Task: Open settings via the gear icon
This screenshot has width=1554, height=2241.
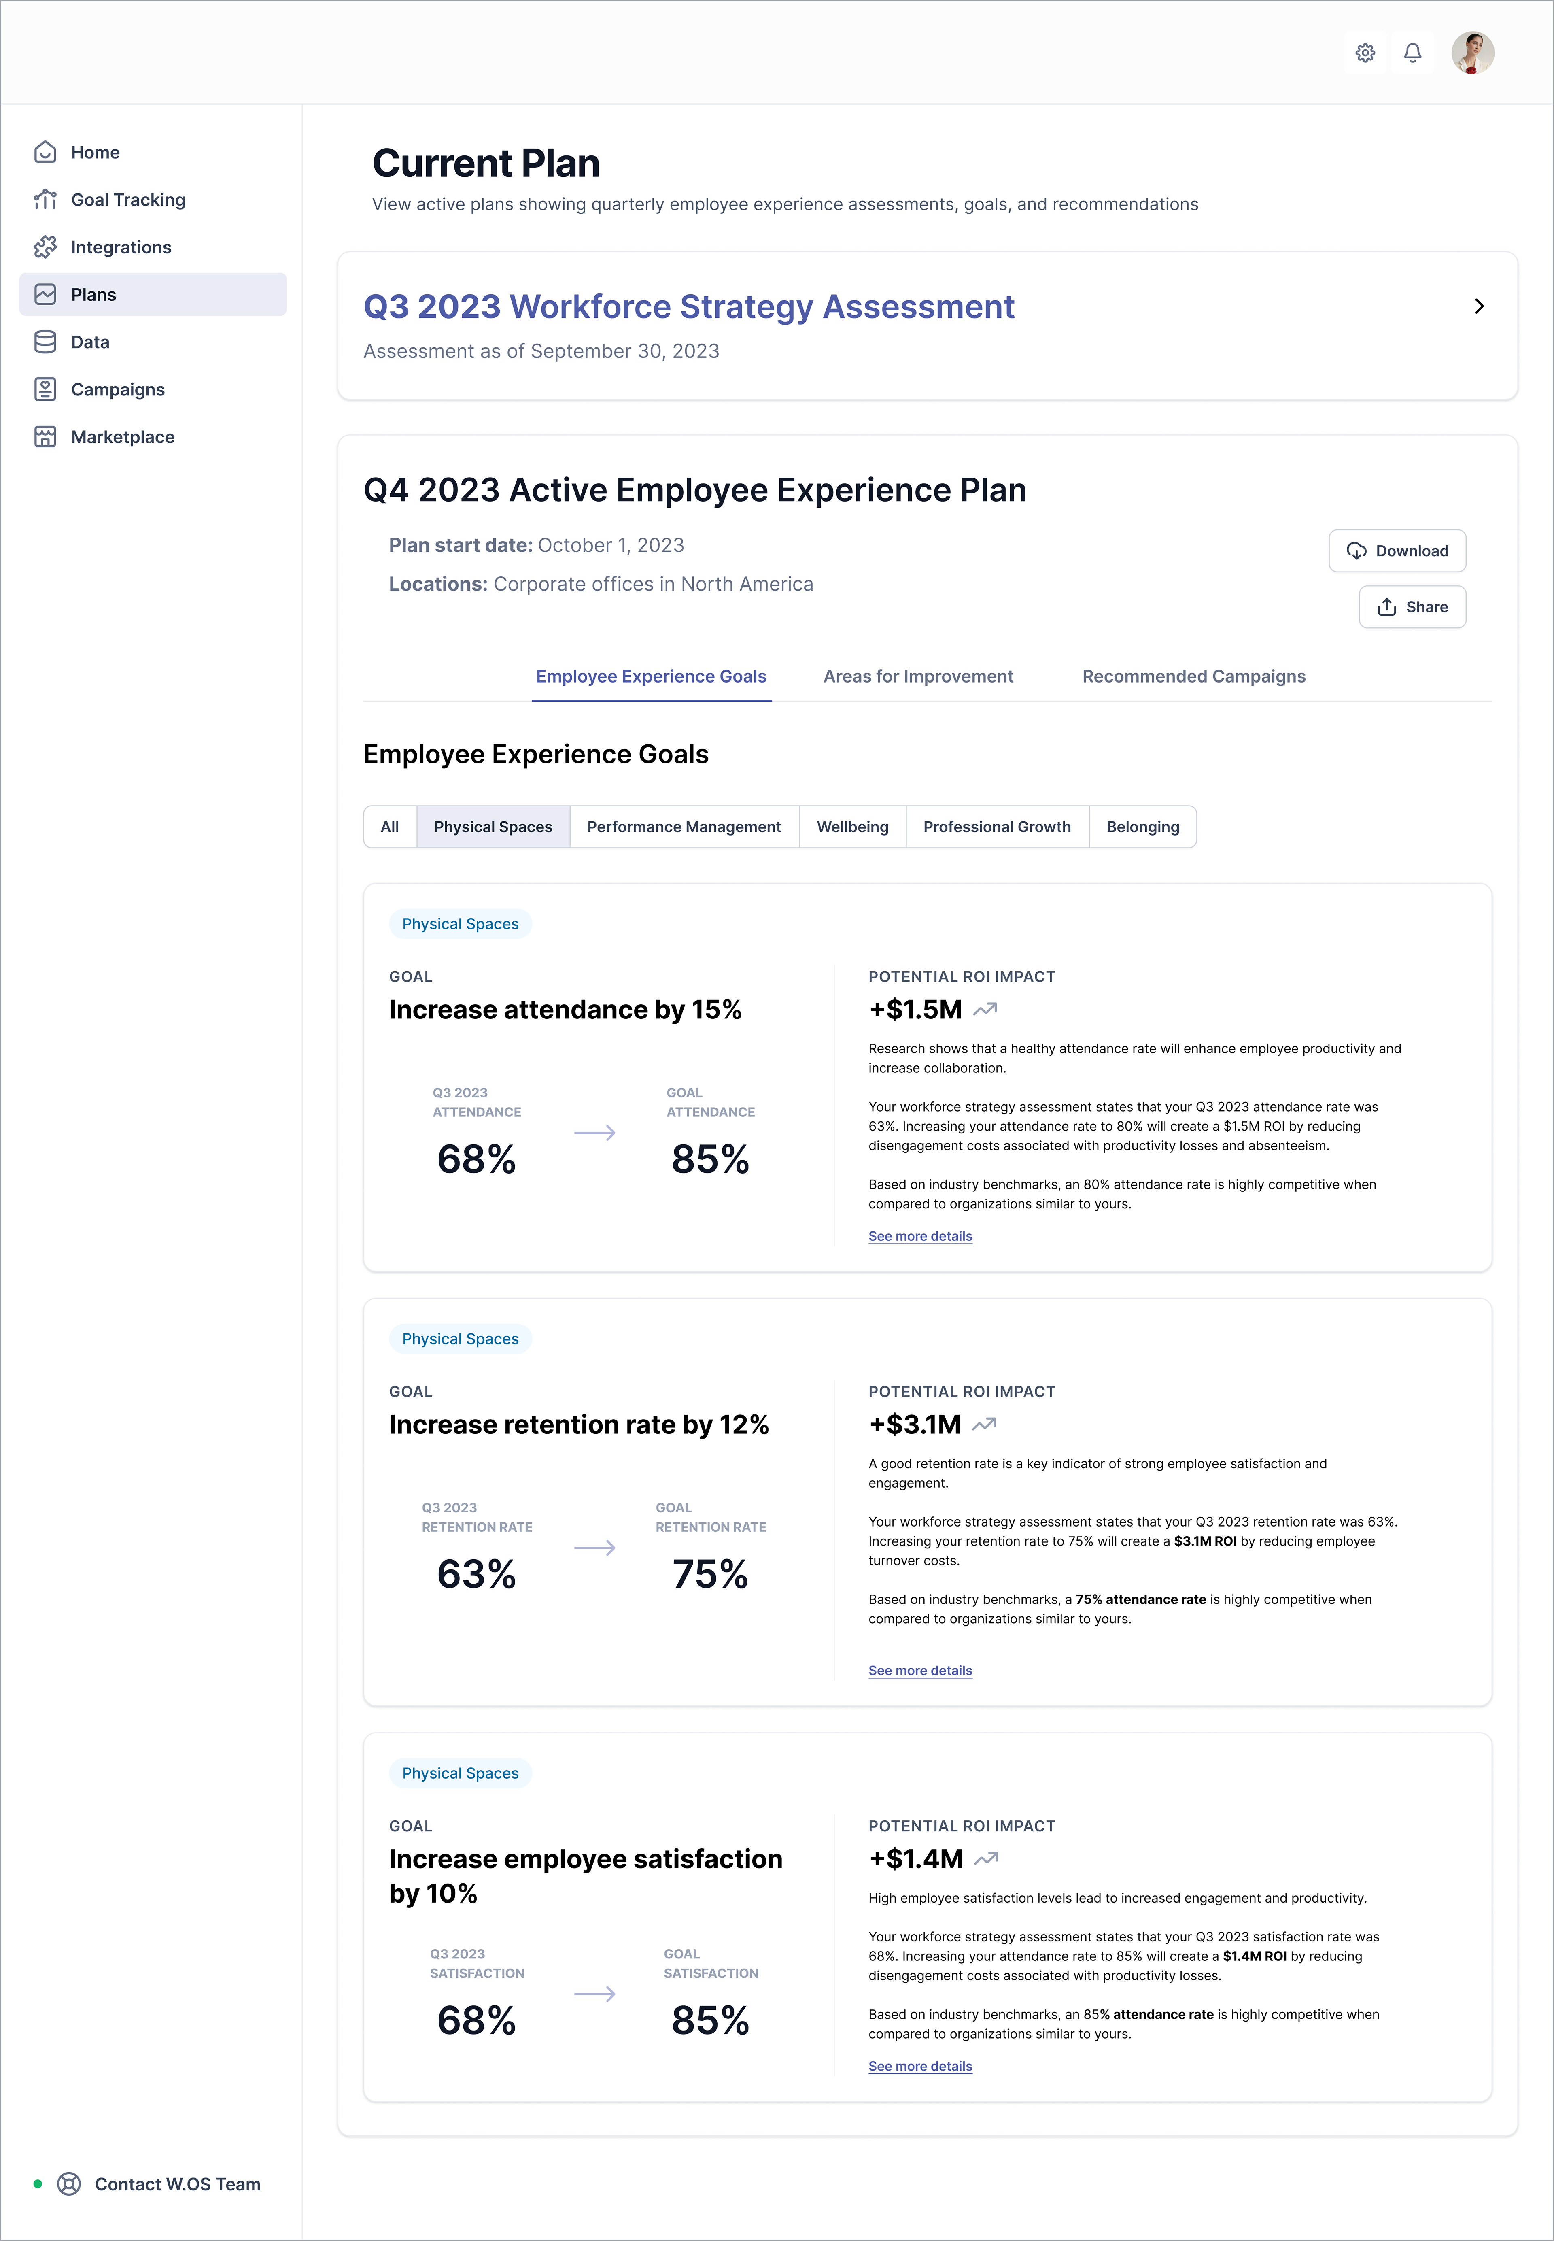Action: click(1365, 53)
